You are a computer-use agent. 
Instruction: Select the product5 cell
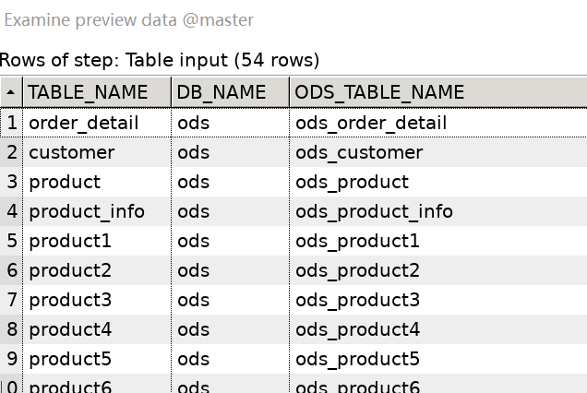70,359
